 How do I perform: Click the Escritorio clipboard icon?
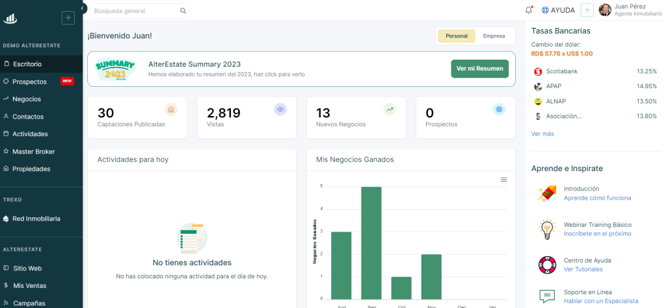click(x=6, y=64)
